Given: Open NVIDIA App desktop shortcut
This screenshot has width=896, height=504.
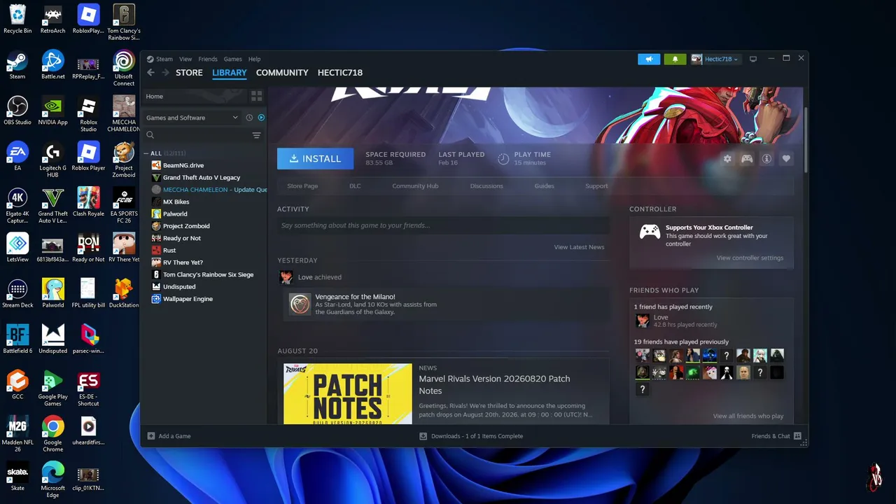Looking at the screenshot, I should [53, 111].
